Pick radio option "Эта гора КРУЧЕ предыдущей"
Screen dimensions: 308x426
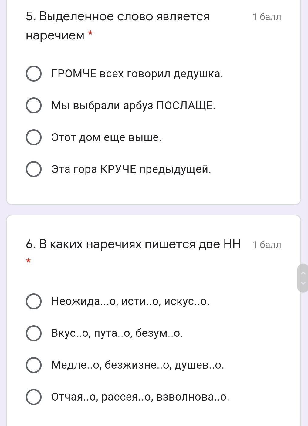pos(34,169)
